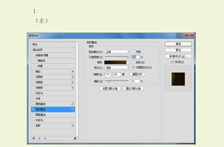Viewport: 224px width, 147px height.
Task: Enable the 斜面和浮雕 checkbox
Action: click(x=33, y=55)
